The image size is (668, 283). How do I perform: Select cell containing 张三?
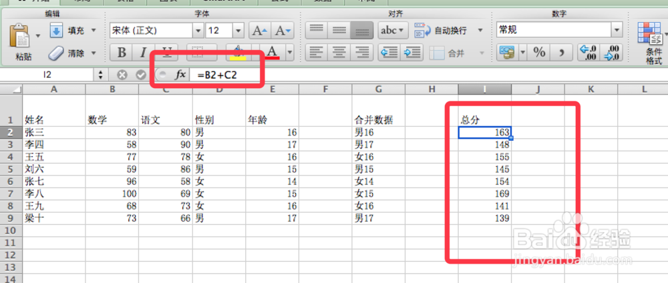pyautogui.click(x=53, y=132)
